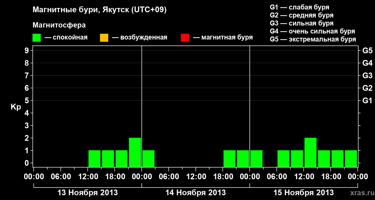Screen dimensions: 375x200
Task: Click the 'G4 — очень сильная буря' legend line
Action: tap(312, 31)
